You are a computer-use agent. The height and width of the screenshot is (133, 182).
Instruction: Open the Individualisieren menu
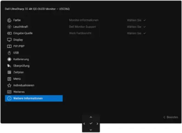pyautogui.click(x=24, y=85)
